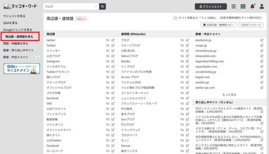Click the ブログパーツ keyword
269x154 pixels.
click(x=129, y=135)
